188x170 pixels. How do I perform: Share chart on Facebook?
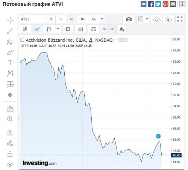point(151,4)
